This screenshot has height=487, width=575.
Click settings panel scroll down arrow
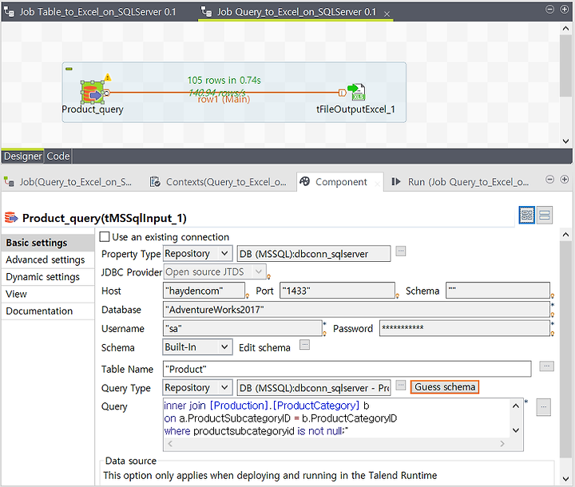565,479
